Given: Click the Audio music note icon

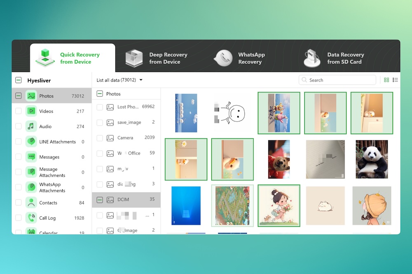Looking at the screenshot, I should 31,126.
